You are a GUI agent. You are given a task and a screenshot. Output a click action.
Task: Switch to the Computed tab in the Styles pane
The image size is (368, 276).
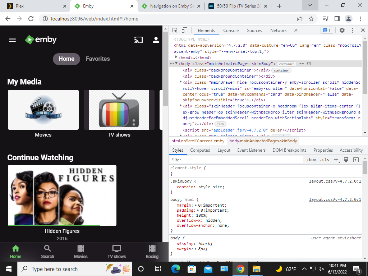coord(200,150)
